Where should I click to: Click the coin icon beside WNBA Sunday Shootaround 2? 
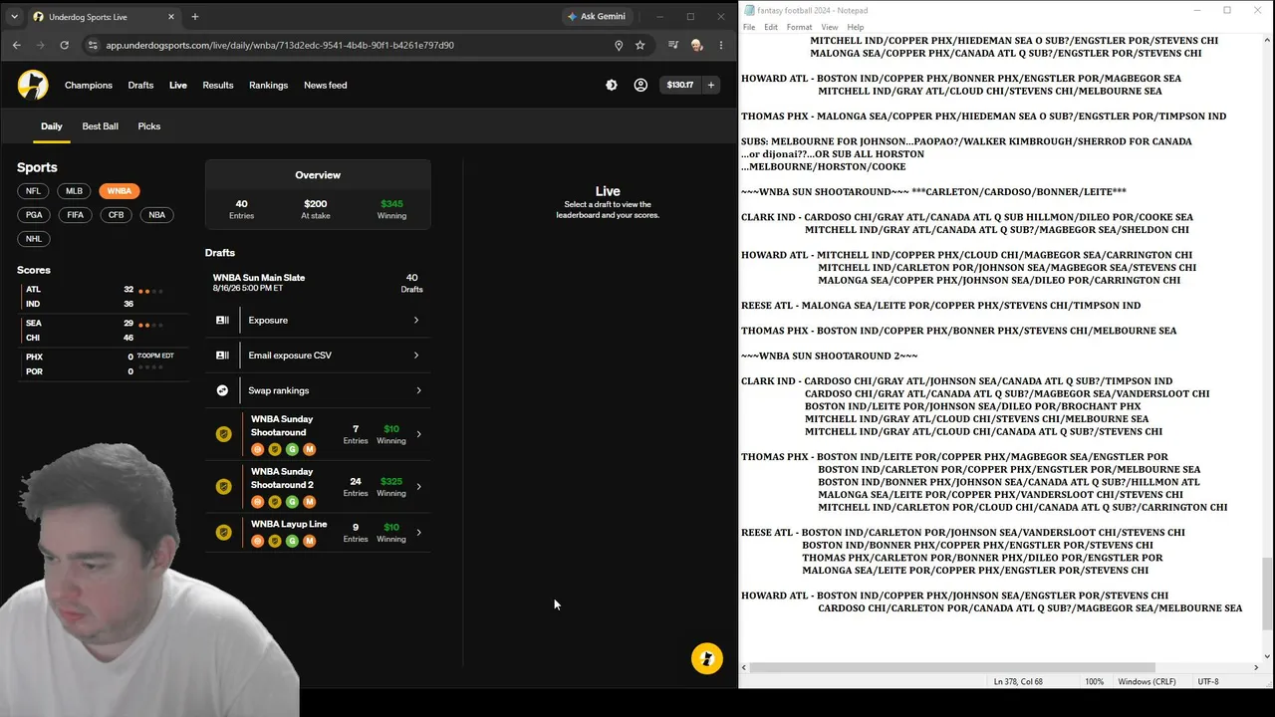[x=224, y=486]
